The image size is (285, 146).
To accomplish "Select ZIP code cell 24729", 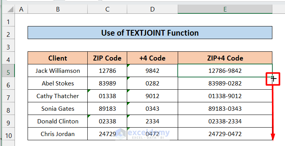I will point(107,134).
